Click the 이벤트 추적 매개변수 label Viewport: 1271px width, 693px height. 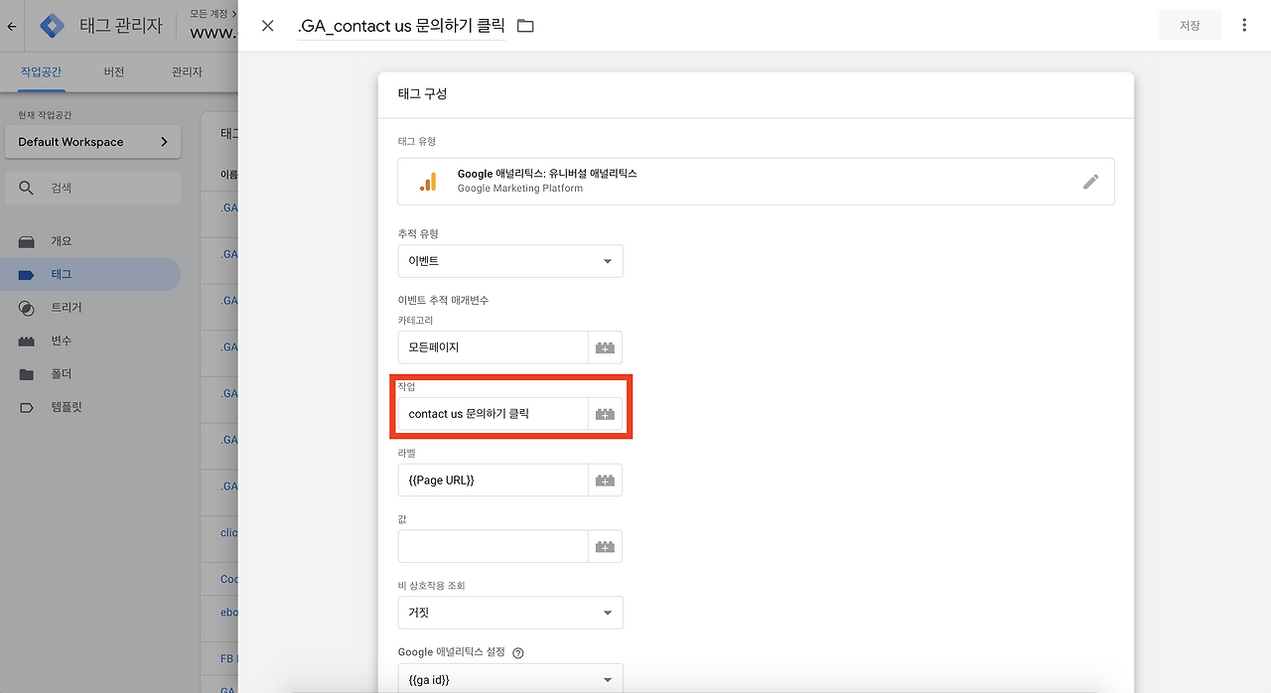click(443, 300)
